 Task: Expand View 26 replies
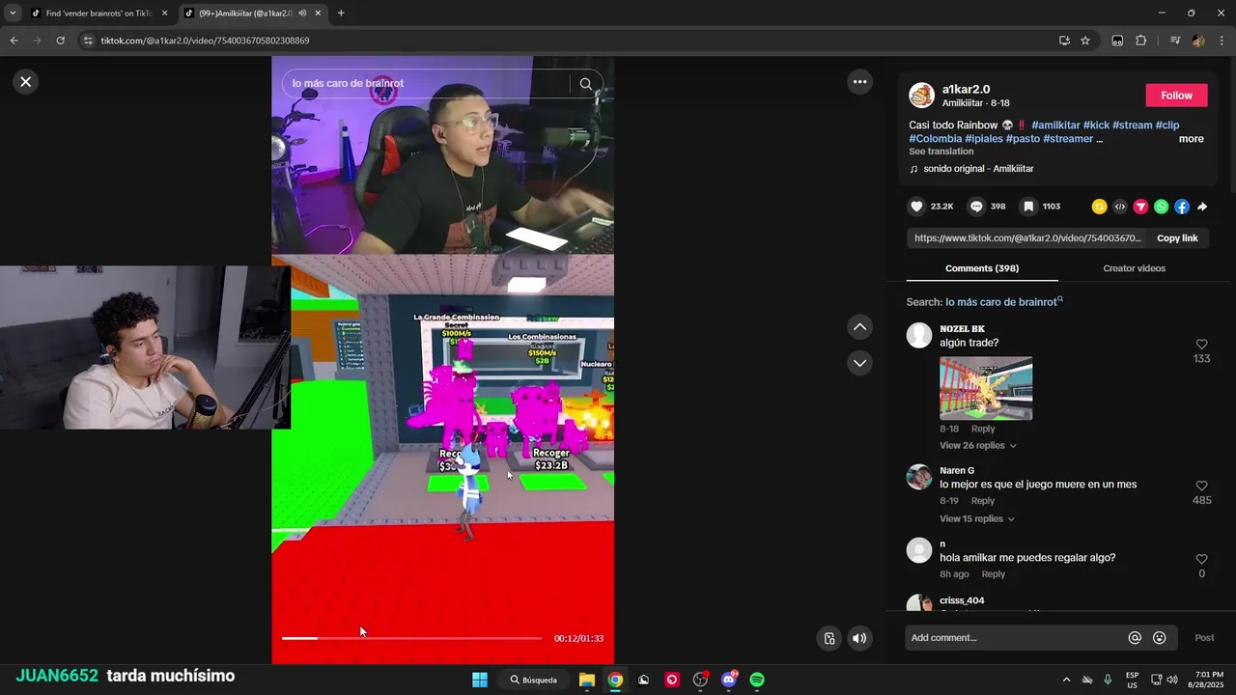click(977, 446)
